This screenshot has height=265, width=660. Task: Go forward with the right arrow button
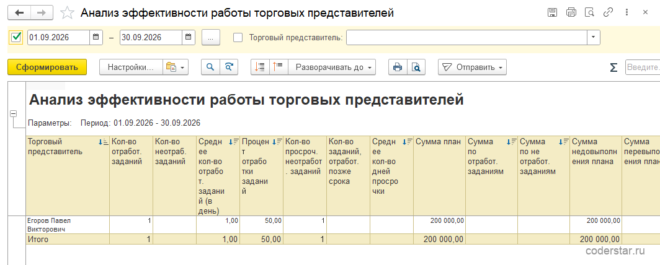(42, 12)
